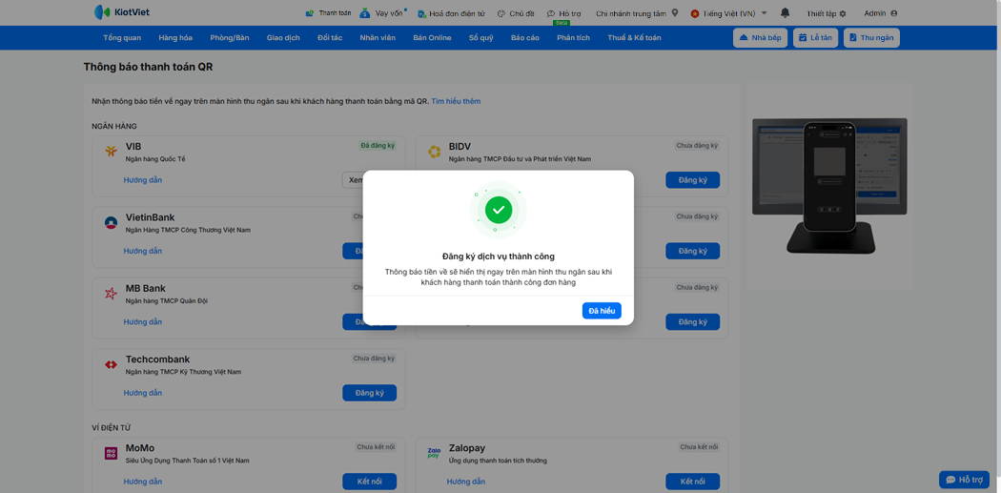
Task: Click the Vietnam flag language icon
Action: tap(695, 13)
